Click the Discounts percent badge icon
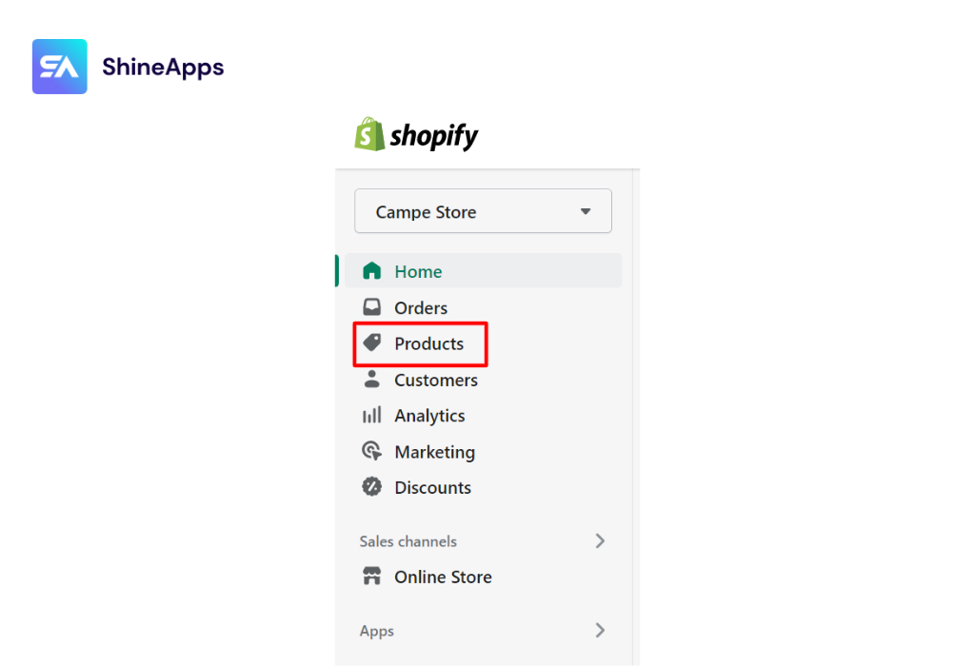Viewport: 975px width, 666px height. [372, 486]
